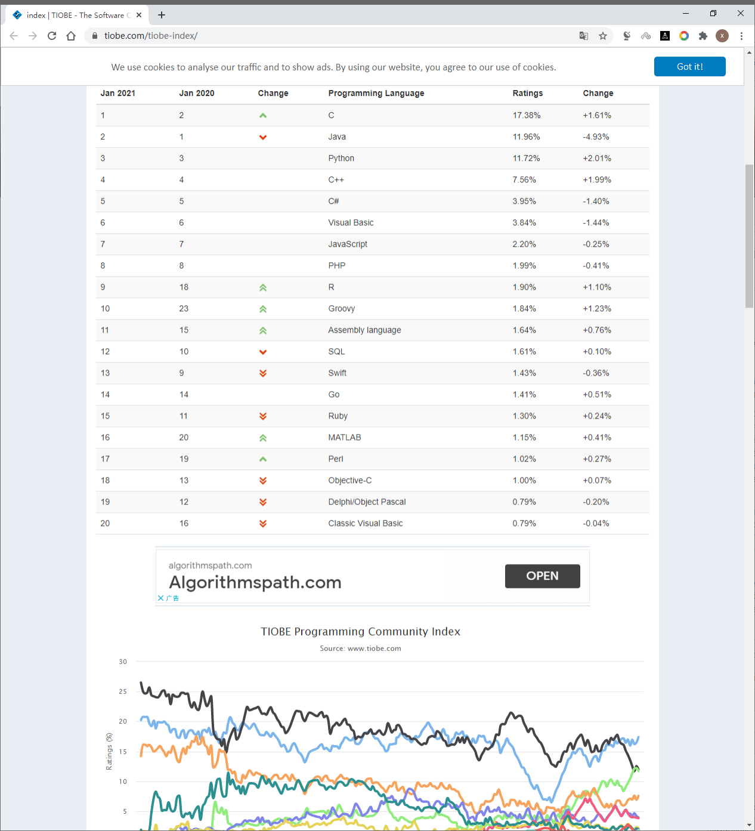This screenshot has width=755, height=831.
Task: Click the algorithmspath.com ad domain text
Action: pos(211,566)
